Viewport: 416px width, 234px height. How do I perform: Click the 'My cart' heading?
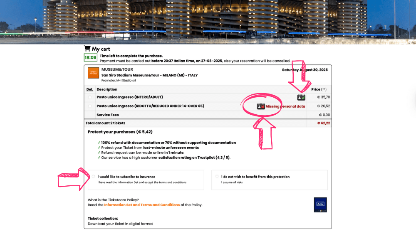point(101,49)
